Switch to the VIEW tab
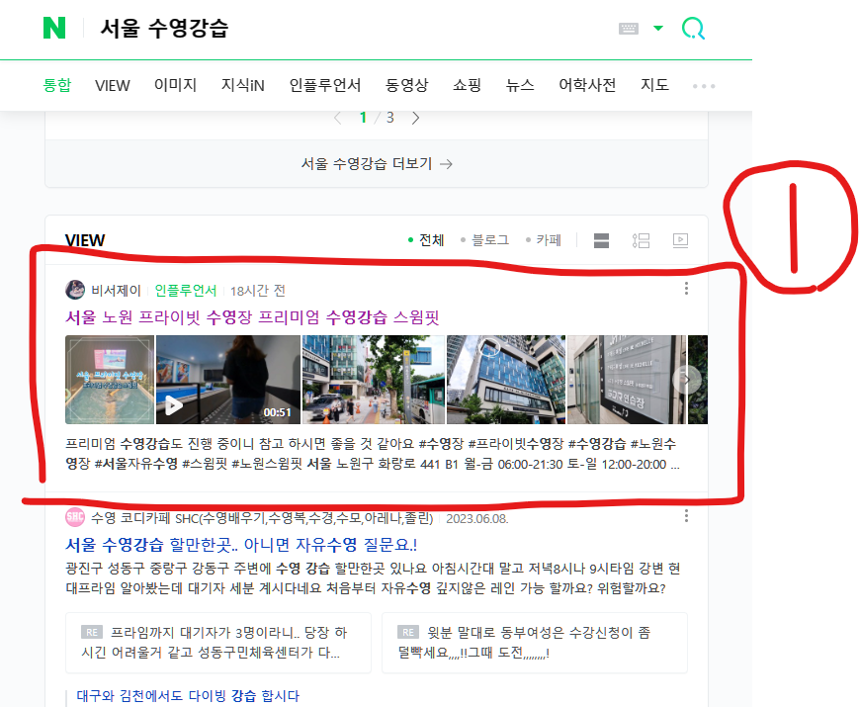 click(x=113, y=85)
